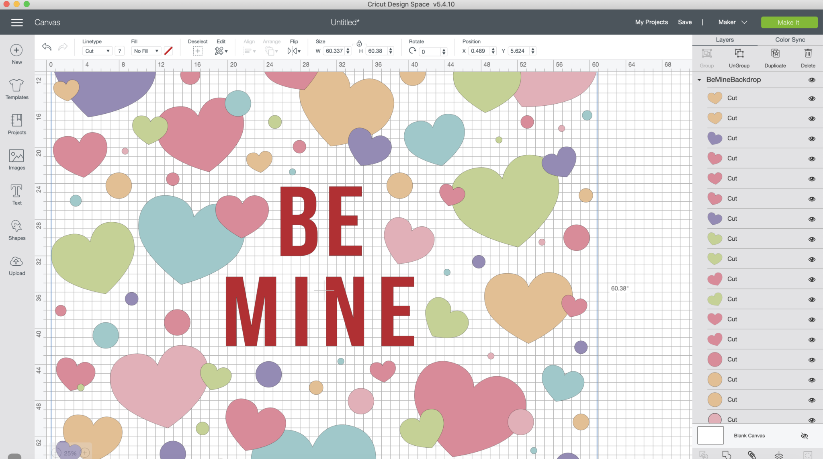Duplicate the selected layer
This screenshot has height=459, width=823.
coord(775,57)
